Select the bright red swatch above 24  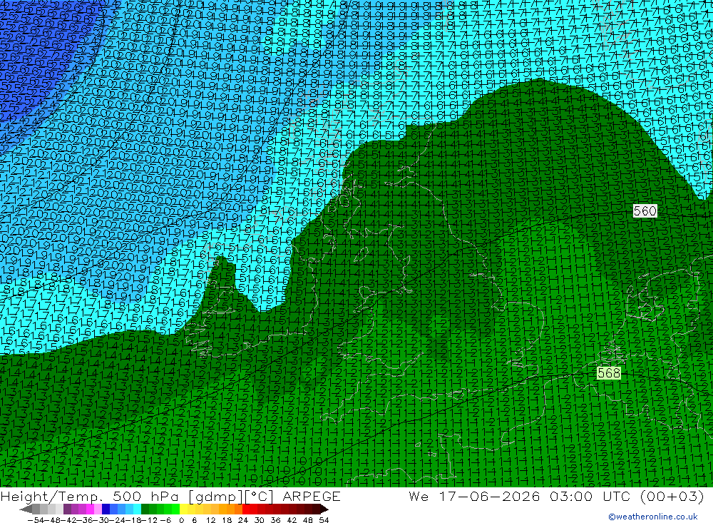[246, 509]
